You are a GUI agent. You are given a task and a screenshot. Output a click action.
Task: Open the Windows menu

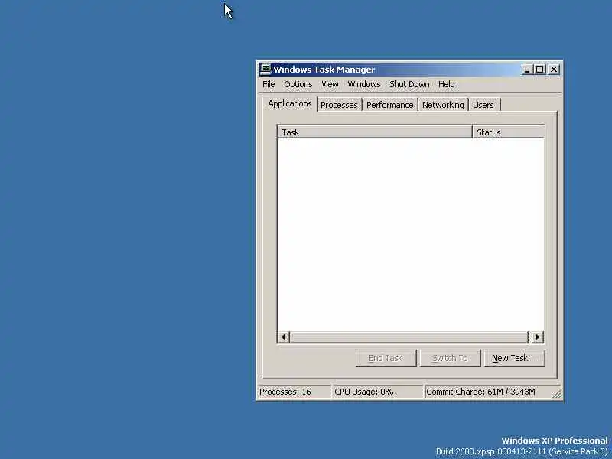364,84
